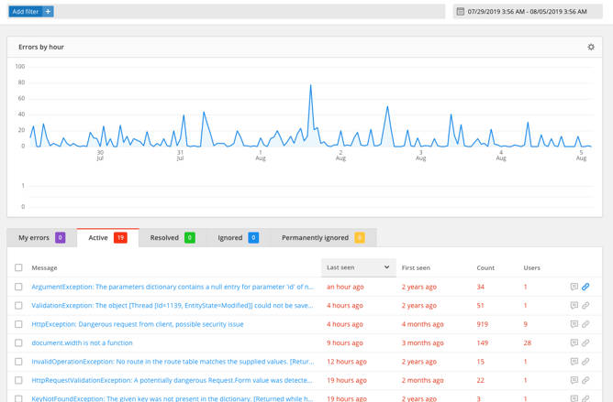The image size is (613, 402).
Task: Click link icon for ValidationException row
Action: [585, 306]
